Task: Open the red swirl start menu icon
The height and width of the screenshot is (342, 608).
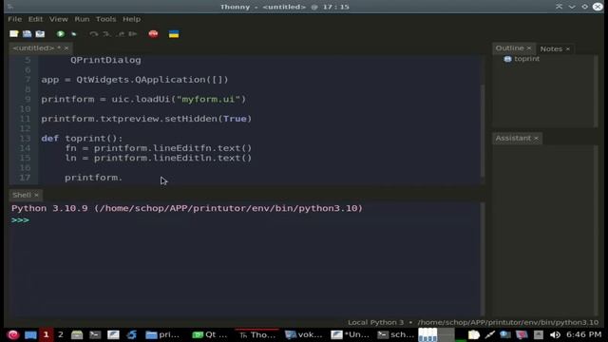Action: pyautogui.click(x=12, y=334)
